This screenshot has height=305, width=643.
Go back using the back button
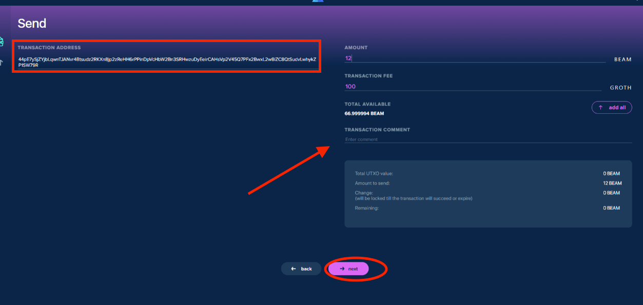(x=301, y=269)
